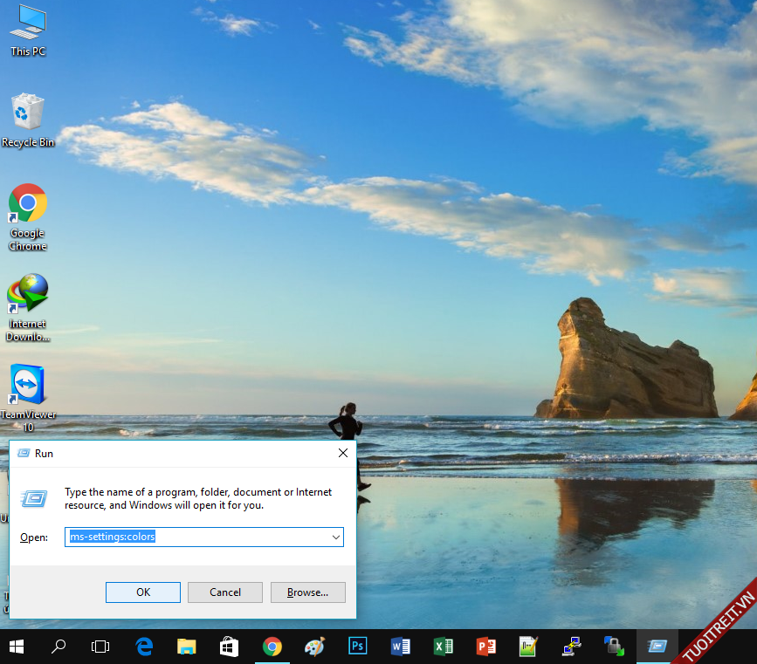Open the Store from the taskbar
Viewport: 757px width, 664px height.
230,647
